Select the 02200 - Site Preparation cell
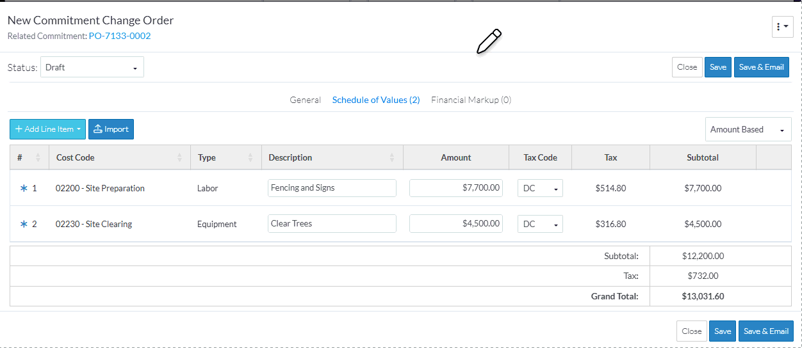Viewport: 802px width, 348px height. [x=100, y=189]
